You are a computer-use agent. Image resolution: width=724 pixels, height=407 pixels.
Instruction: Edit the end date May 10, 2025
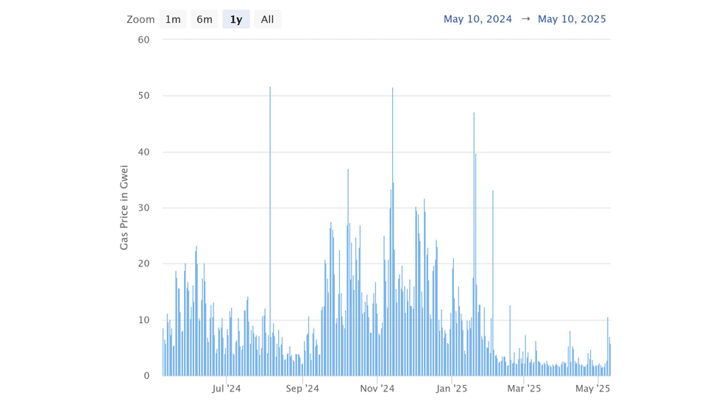click(x=572, y=19)
